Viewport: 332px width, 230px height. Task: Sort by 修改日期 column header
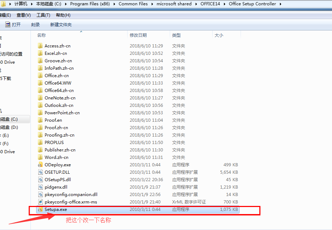(138, 35)
